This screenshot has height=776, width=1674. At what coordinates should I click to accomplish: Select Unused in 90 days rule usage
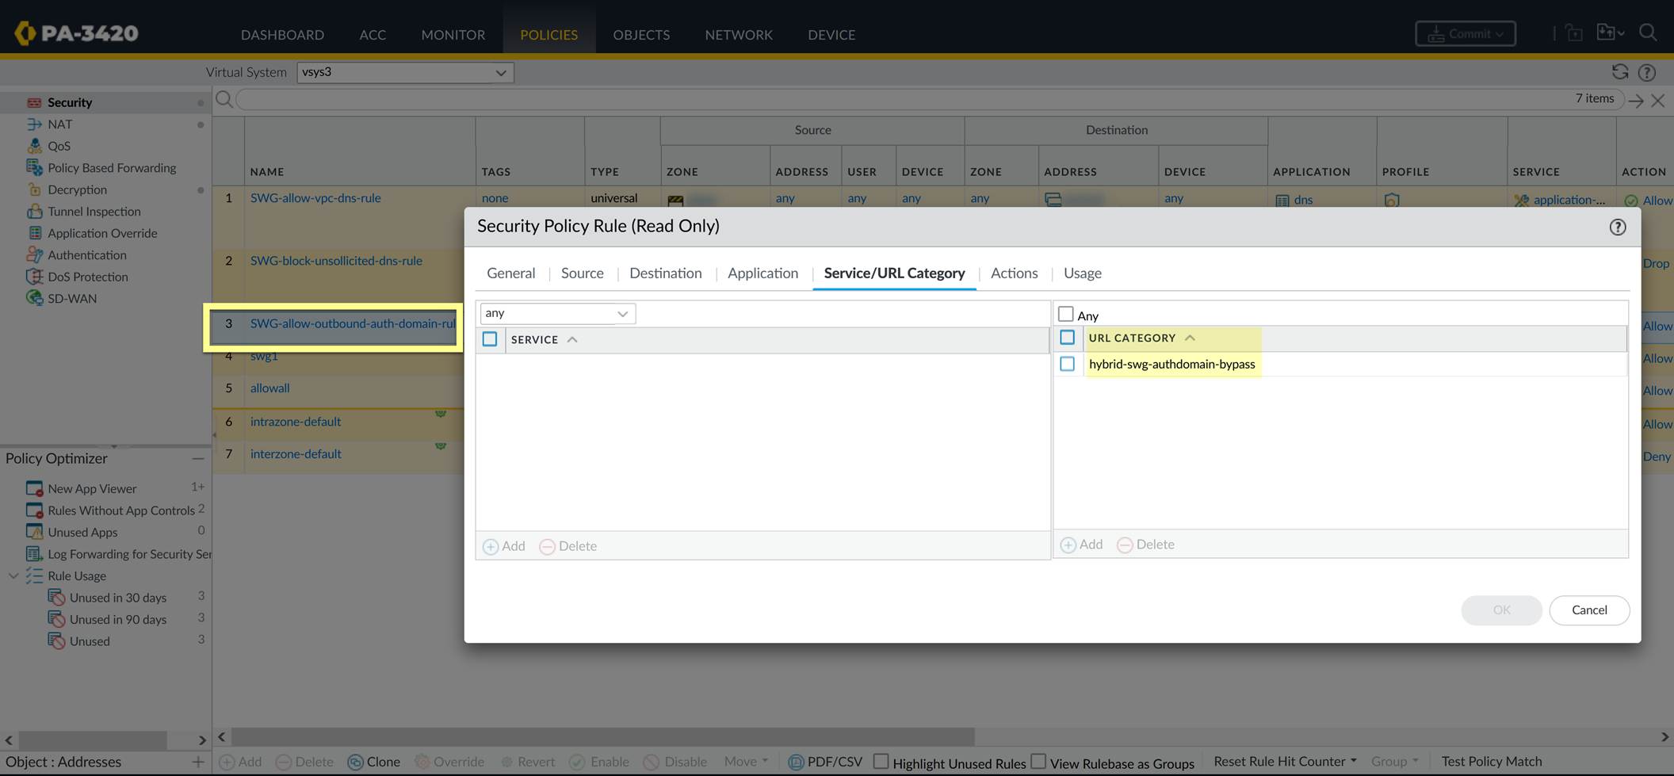(117, 619)
